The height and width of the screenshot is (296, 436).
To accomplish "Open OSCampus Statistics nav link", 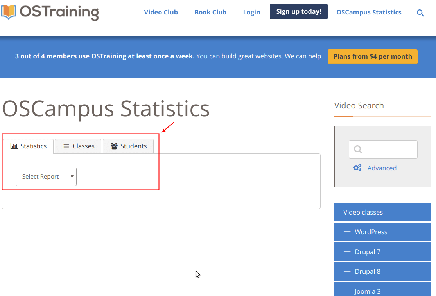I will coord(369,12).
